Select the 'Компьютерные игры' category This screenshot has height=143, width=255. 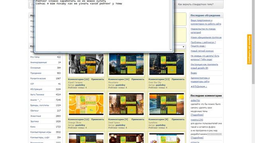[41, 132]
